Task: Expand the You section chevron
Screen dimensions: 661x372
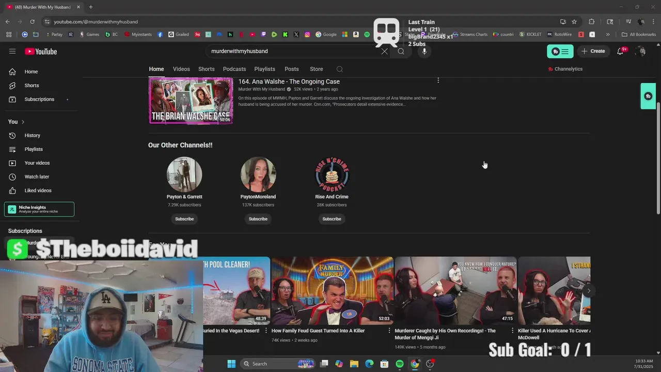Action: click(23, 122)
